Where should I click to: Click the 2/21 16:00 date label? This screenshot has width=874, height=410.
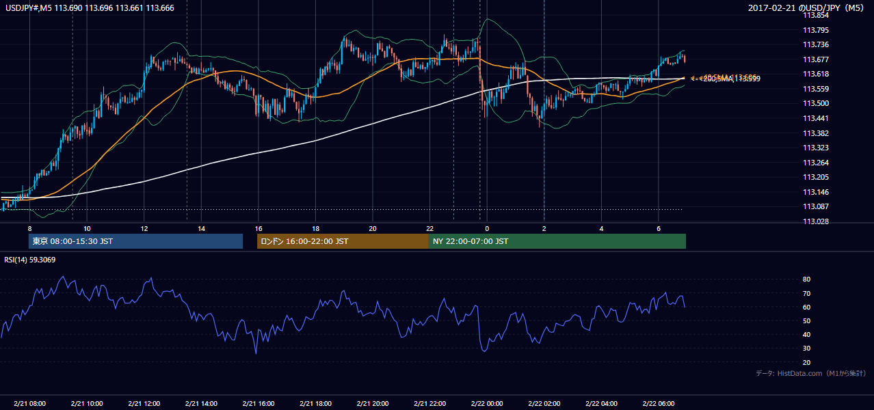258,404
